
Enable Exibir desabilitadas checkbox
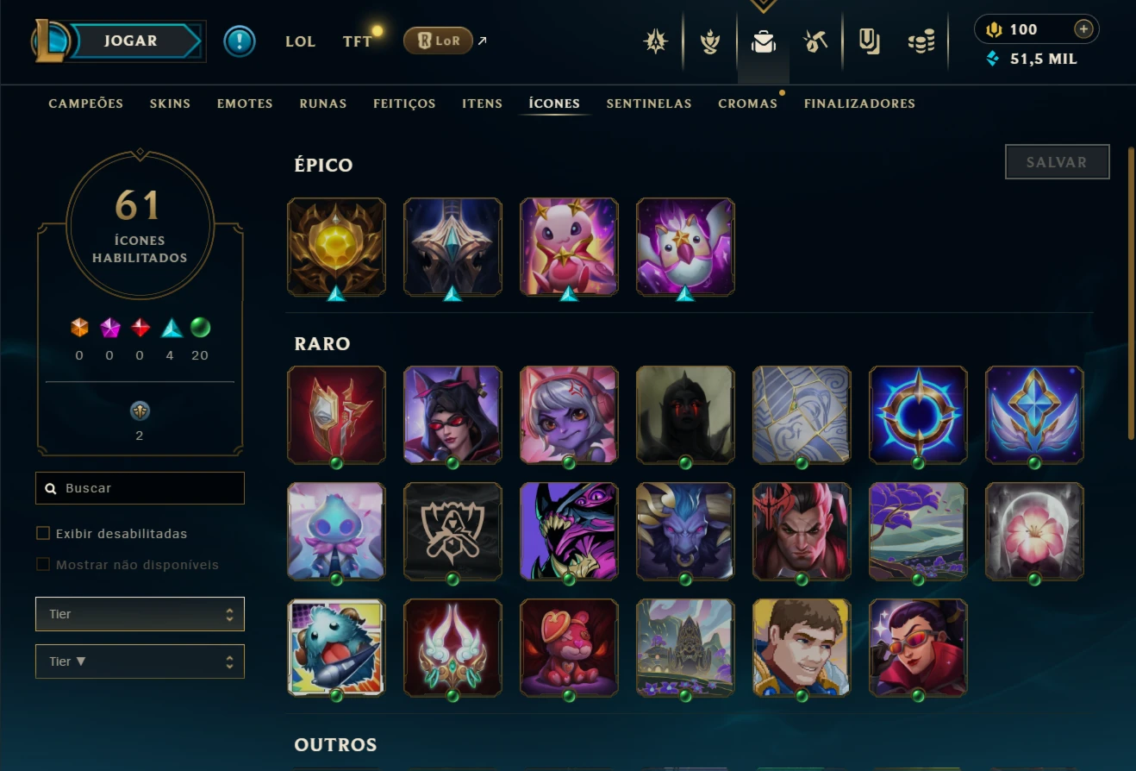(x=43, y=534)
